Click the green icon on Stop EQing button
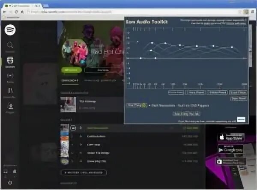 pos(144,105)
